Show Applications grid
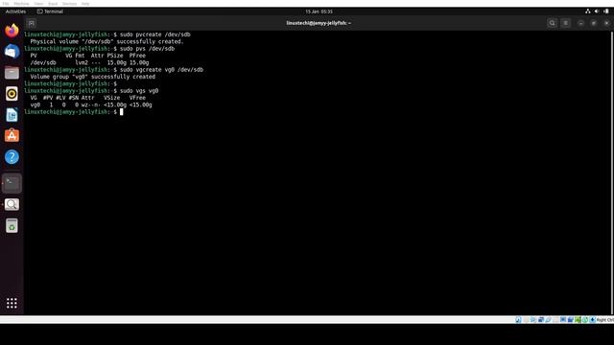Viewport: 614px width, 345px height. pos(12,303)
